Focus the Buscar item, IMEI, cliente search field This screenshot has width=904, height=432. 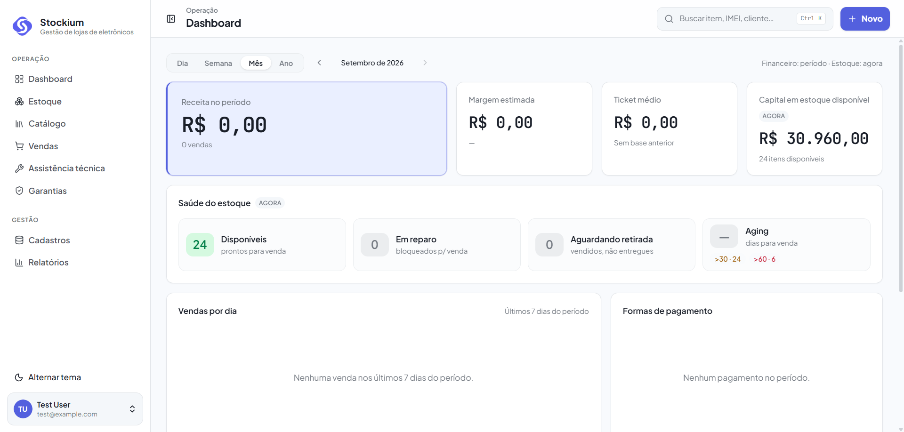(x=745, y=19)
